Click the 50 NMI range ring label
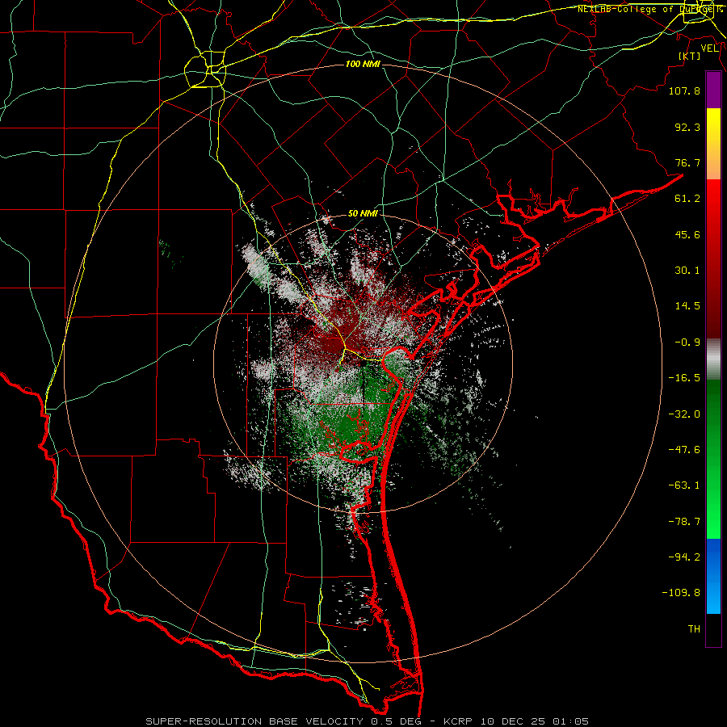Viewport: 727px width, 727px height. [363, 214]
